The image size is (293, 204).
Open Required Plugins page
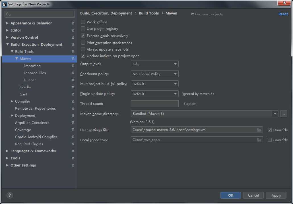tap(29, 144)
